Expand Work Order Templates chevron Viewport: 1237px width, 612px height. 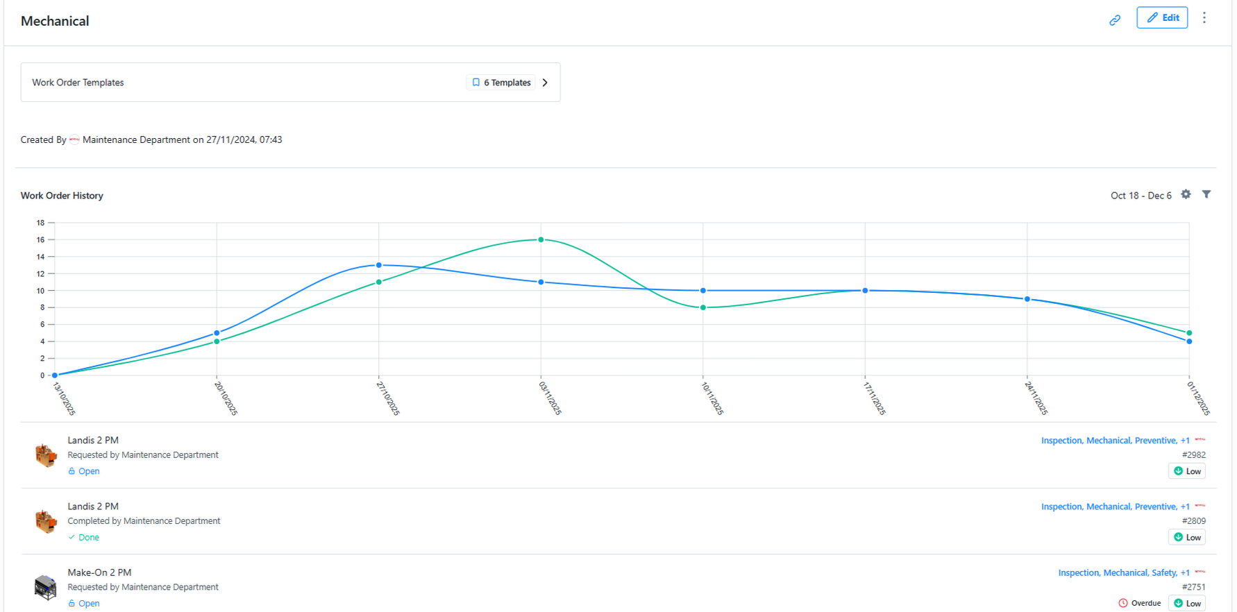[x=545, y=83]
